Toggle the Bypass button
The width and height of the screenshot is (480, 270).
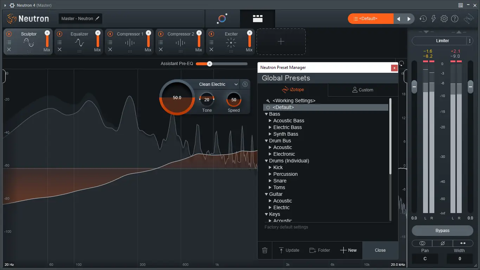point(442,231)
